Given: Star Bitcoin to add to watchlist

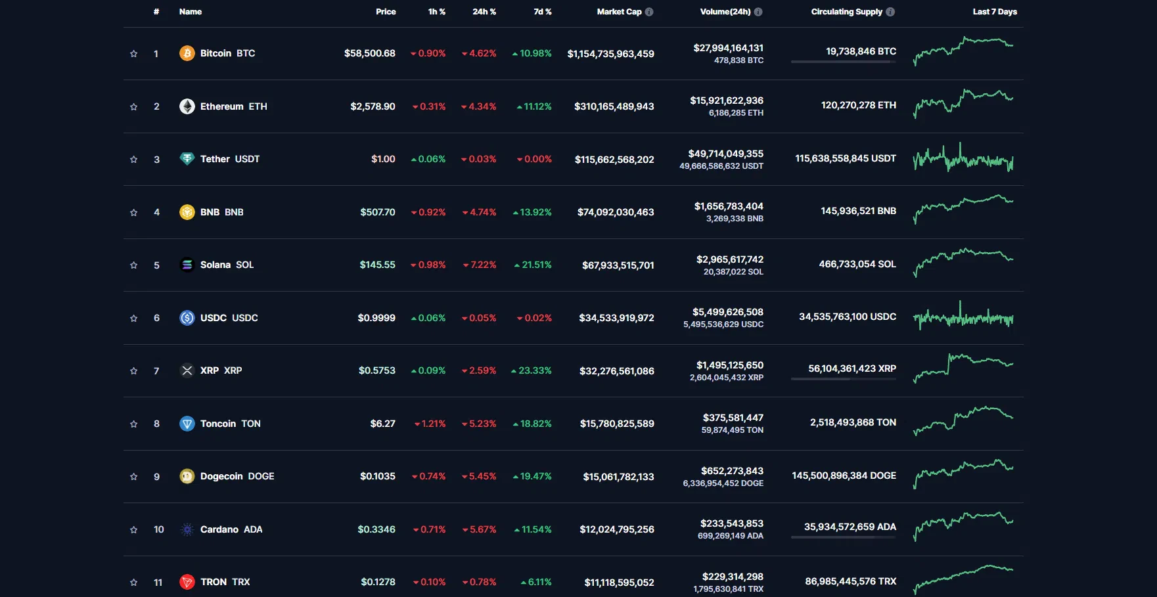Looking at the screenshot, I should [x=134, y=54].
